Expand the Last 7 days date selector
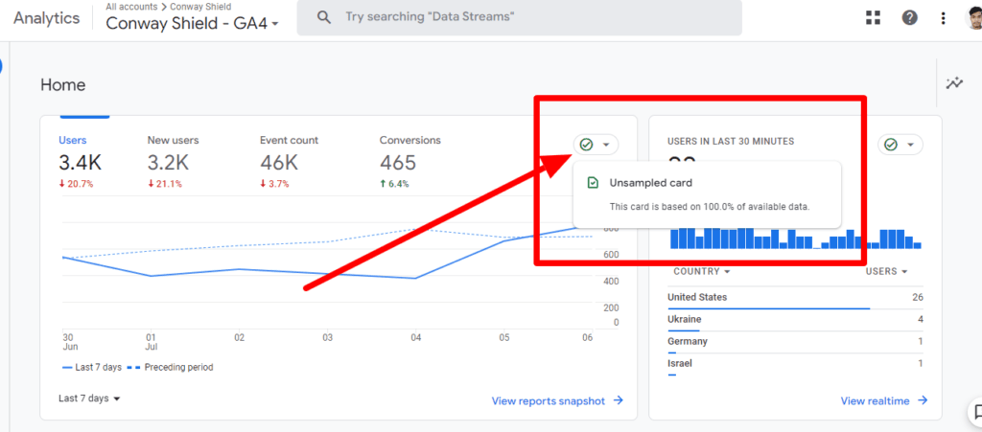Viewport: 982px width, 432px height. [89, 398]
